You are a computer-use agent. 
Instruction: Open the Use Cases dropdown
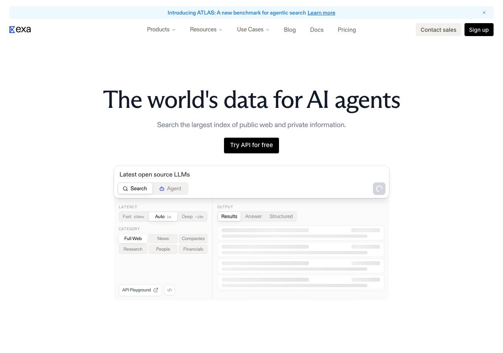253,30
